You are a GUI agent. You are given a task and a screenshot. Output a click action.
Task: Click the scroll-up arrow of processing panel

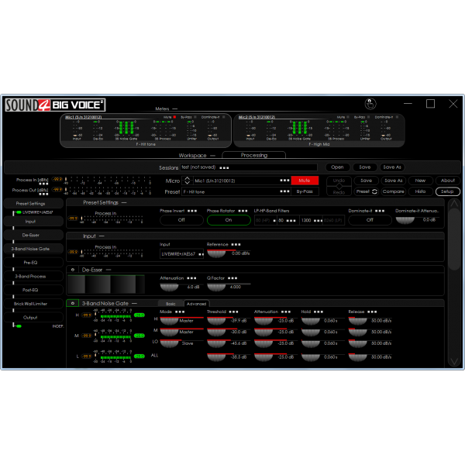tap(454, 203)
